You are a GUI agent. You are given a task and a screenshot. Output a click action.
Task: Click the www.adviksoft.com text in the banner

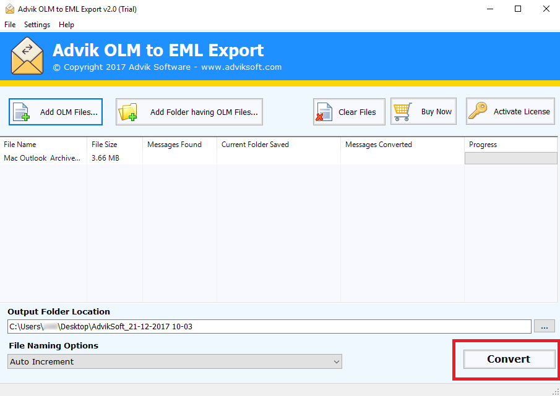(x=241, y=67)
